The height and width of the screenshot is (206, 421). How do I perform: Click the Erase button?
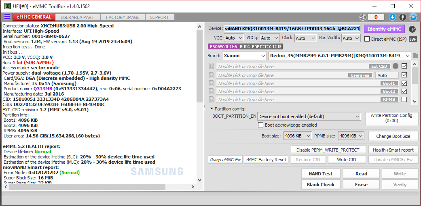click(x=361, y=185)
